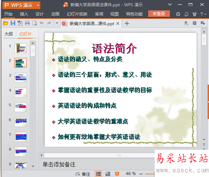This screenshot has height=177, width=209.
Task: Click bullet text 语法的三个层面：形式、意义、用法
Action: coord(105,75)
